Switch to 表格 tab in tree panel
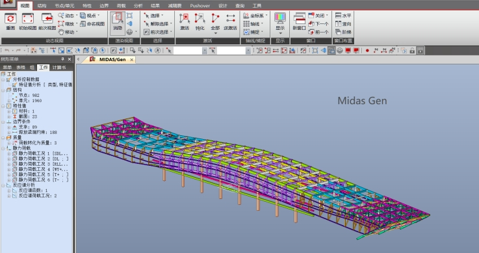This screenshot has height=253, width=479. pyautogui.click(x=21, y=67)
